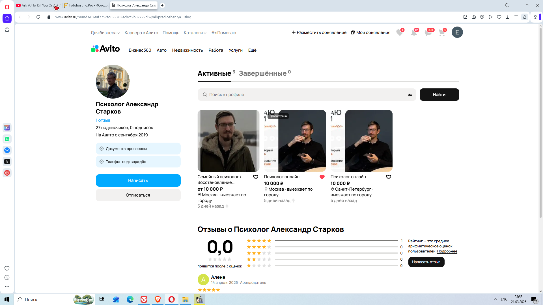Open WhatsApp in Opera sidebar
This screenshot has height=305, width=543.
click(7, 139)
